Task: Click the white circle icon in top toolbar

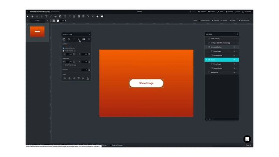Action: 97,17
